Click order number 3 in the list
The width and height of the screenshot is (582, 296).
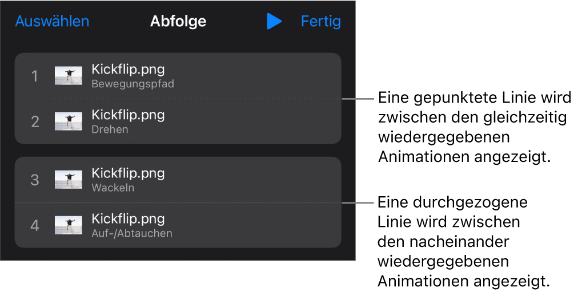pyautogui.click(x=35, y=180)
